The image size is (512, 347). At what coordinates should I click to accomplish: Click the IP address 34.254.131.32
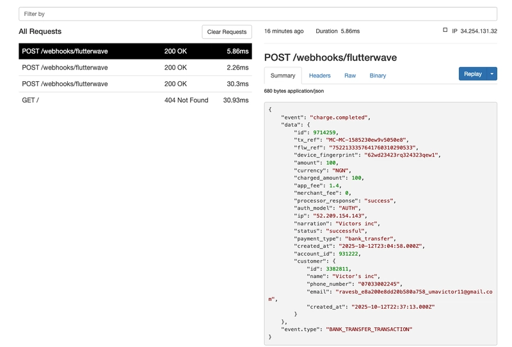[474, 31]
